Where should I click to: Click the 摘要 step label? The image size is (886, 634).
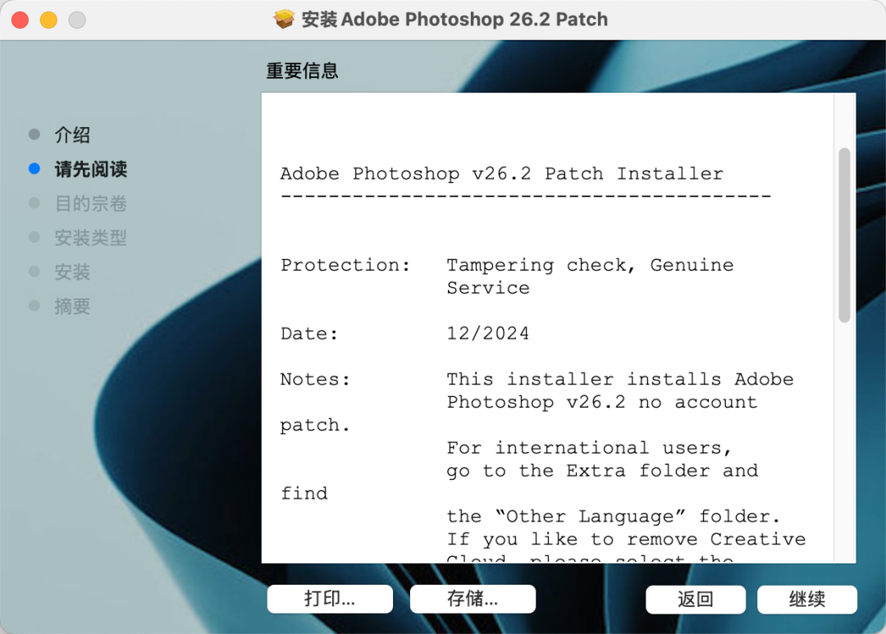tap(72, 307)
